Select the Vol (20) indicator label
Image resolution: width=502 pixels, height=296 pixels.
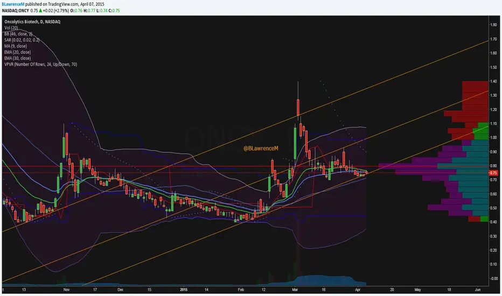pos(11,28)
